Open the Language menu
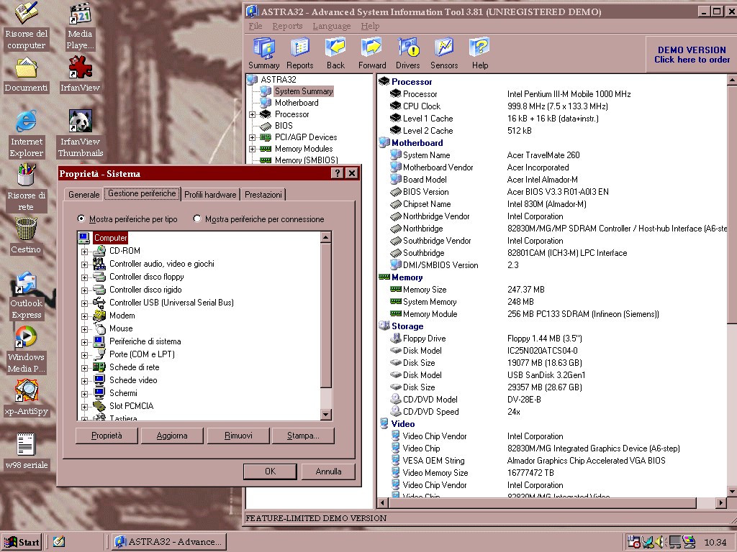Viewport: 737px width, 552px height. (x=331, y=26)
